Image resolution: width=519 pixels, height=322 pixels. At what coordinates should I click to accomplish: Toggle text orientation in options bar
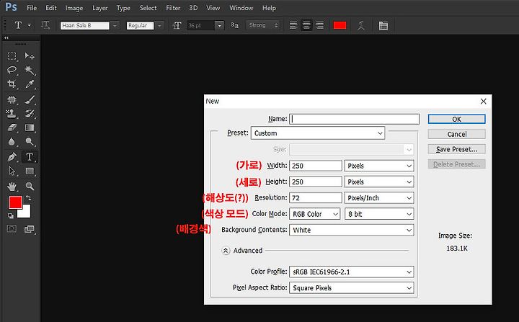45,25
